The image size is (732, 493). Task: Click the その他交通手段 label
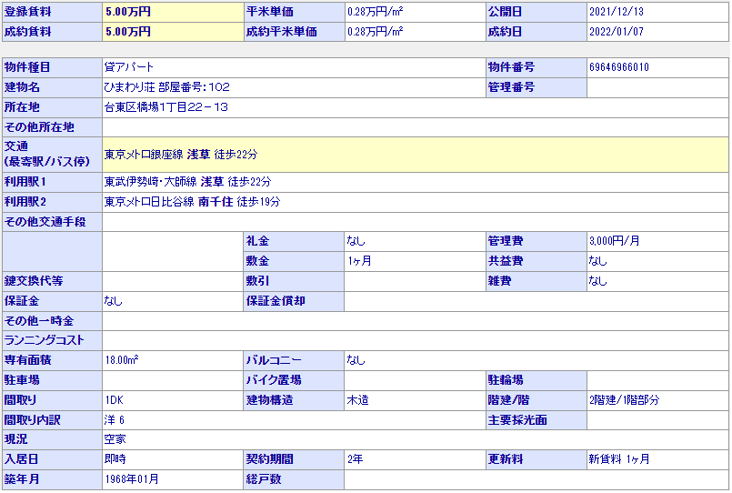45,222
